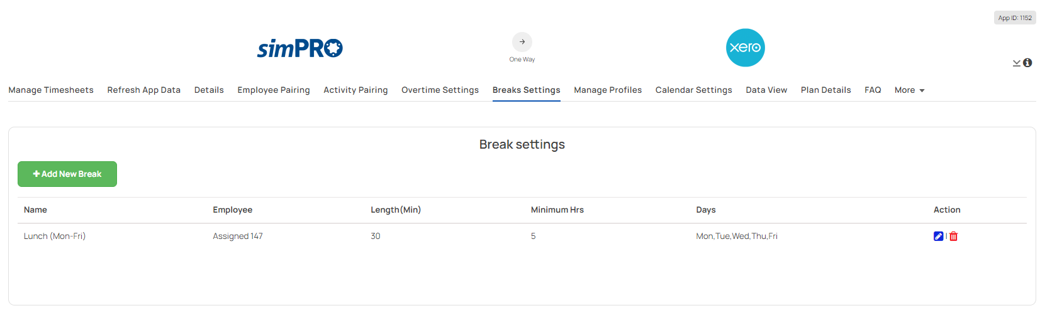Viewport: 1040px width, 313px height.
Task: Open the Manage Timesheets tab
Action: pyautogui.click(x=51, y=90)
